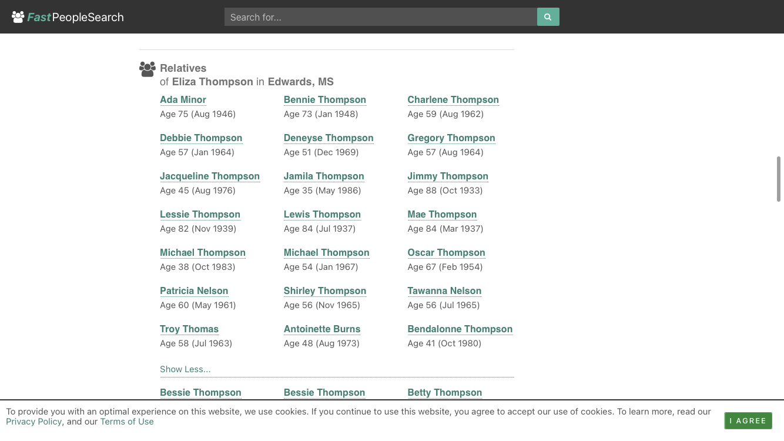Screen dimensions: 784x441
Task: Open the FastPeopleSearch home link
Action: click(x=68, y=17)
